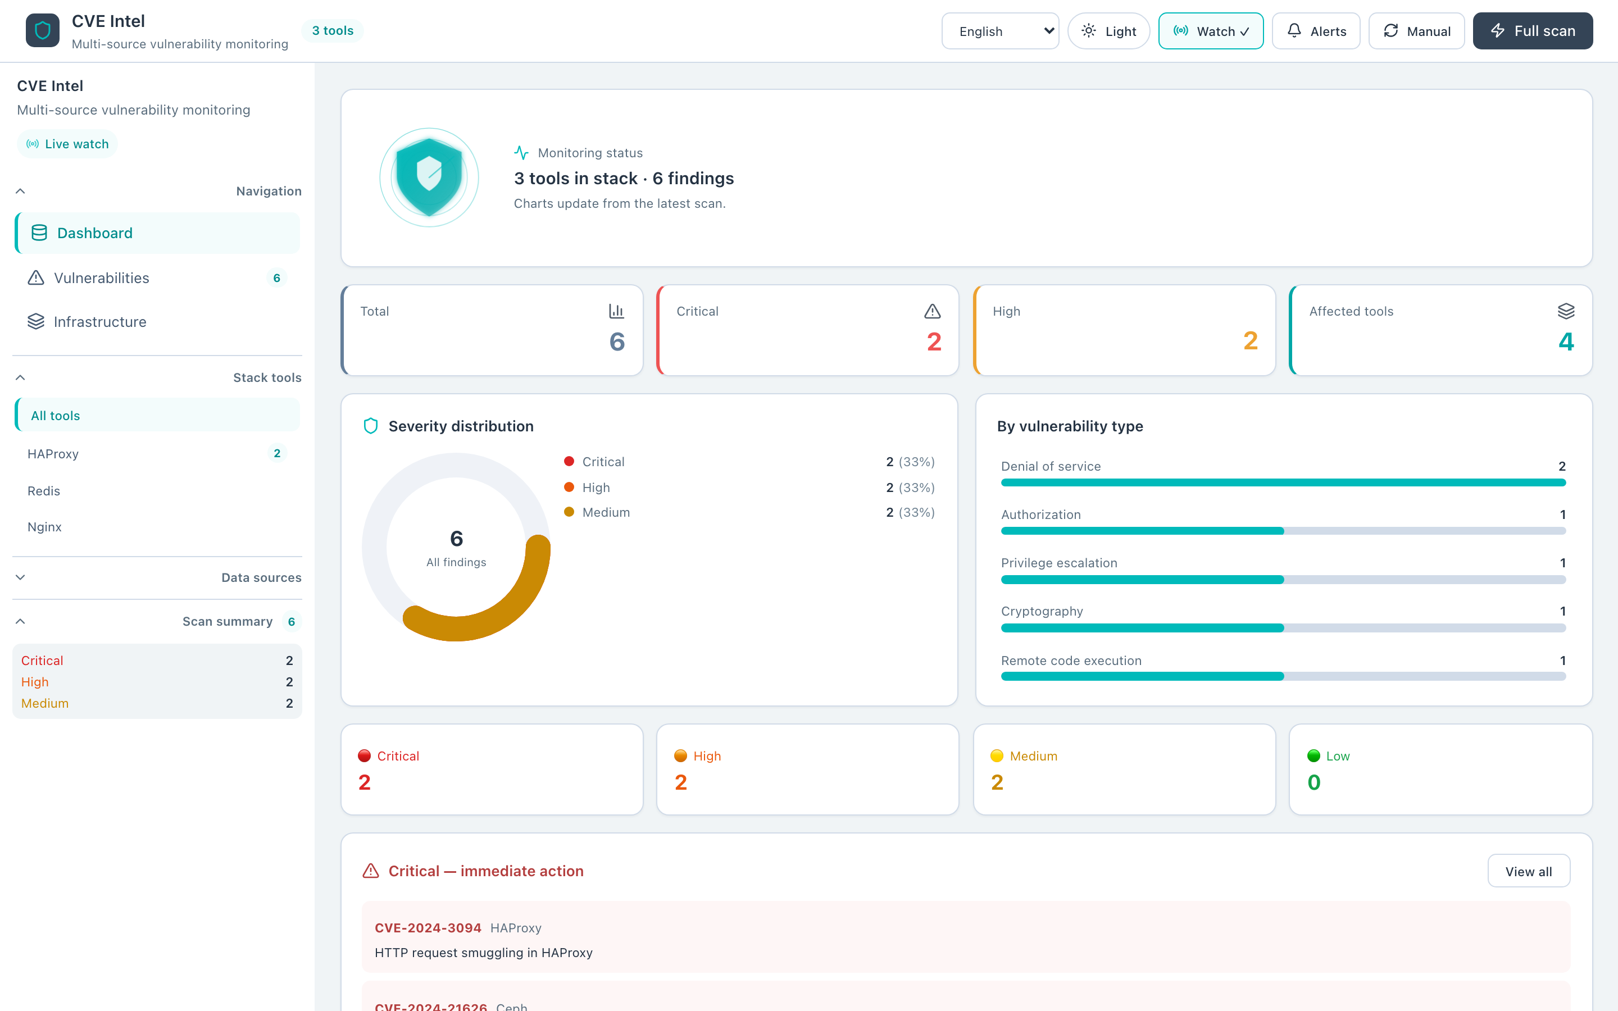
Task: Select All tools in Stack tools
Action: pyautogui.click(x=157, y=415)
